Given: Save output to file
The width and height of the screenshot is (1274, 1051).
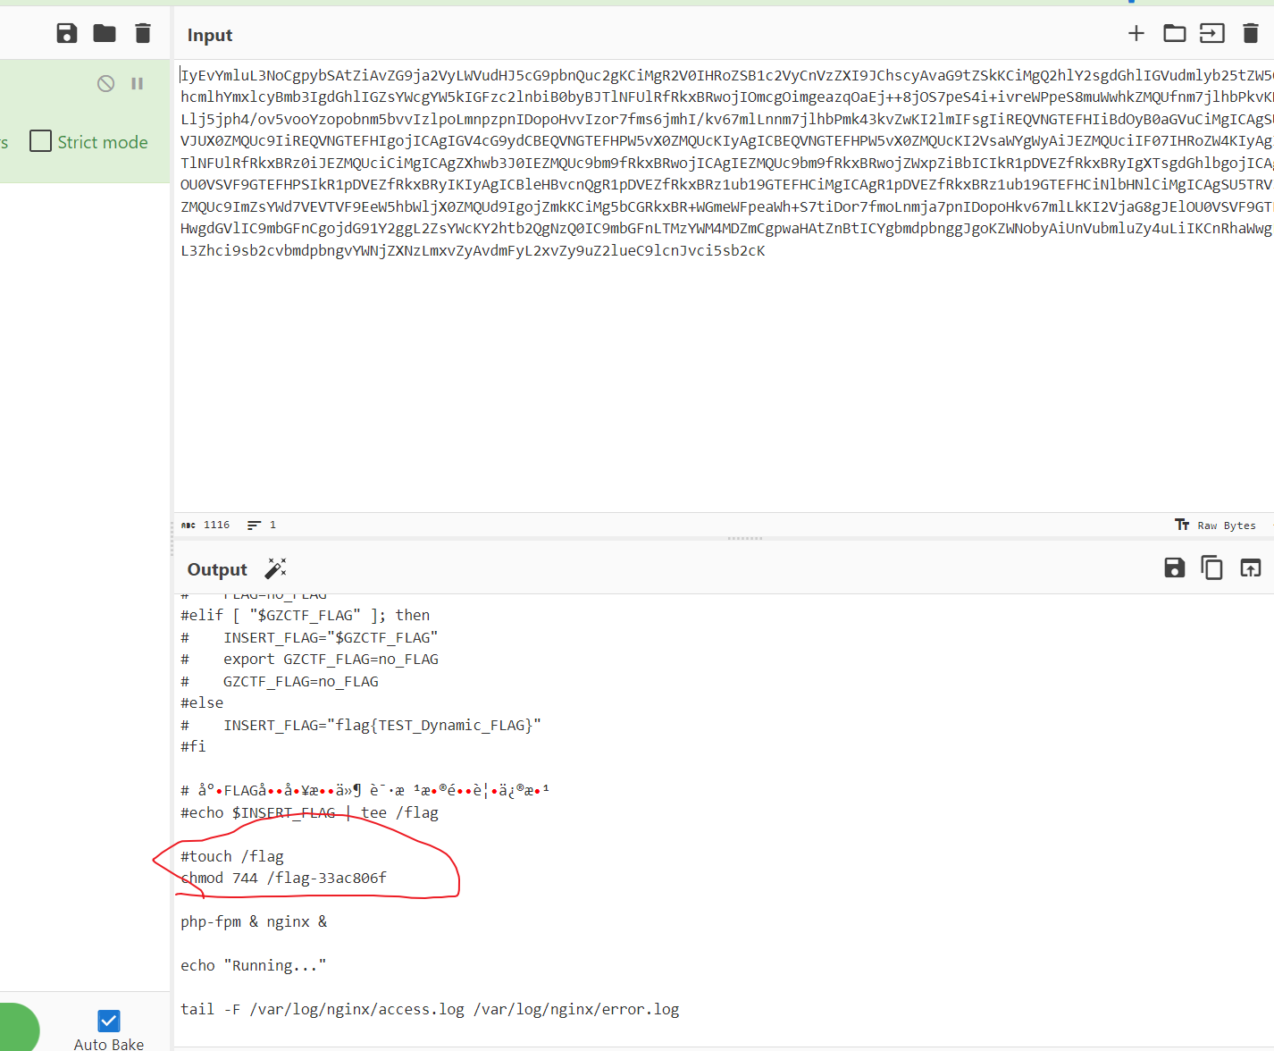Looking at the screenshot, I should coord(1175,568).
